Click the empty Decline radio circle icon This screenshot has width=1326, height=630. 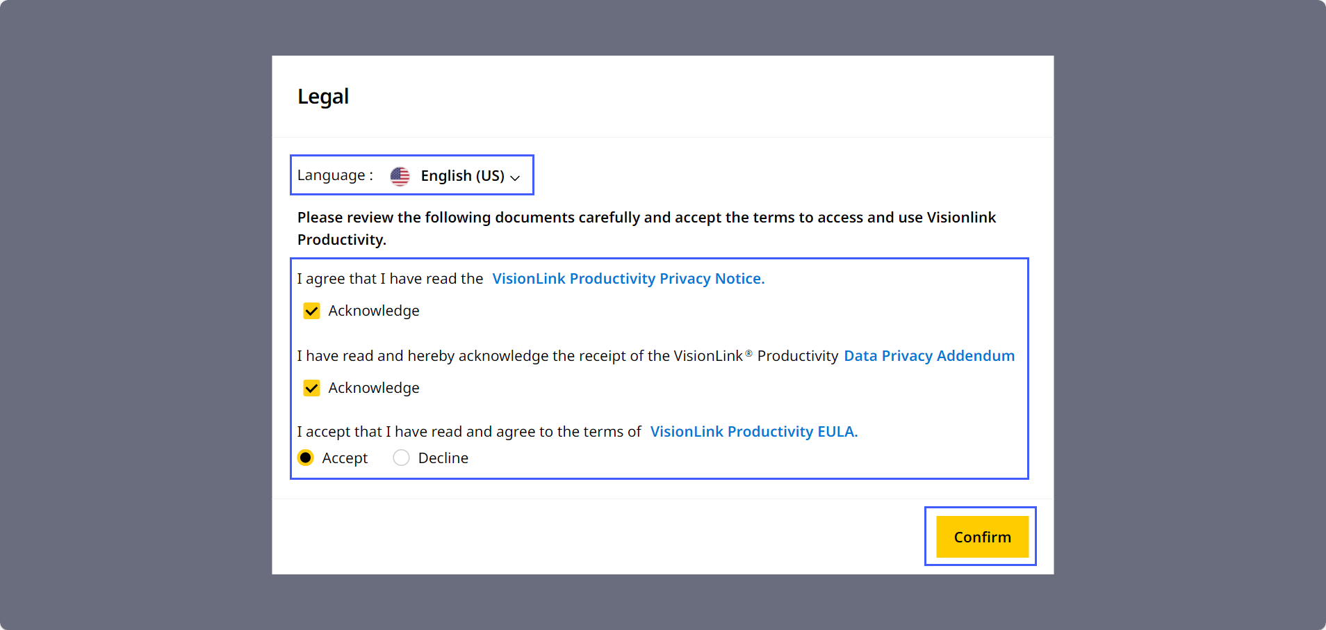click(x=401, y=458)
